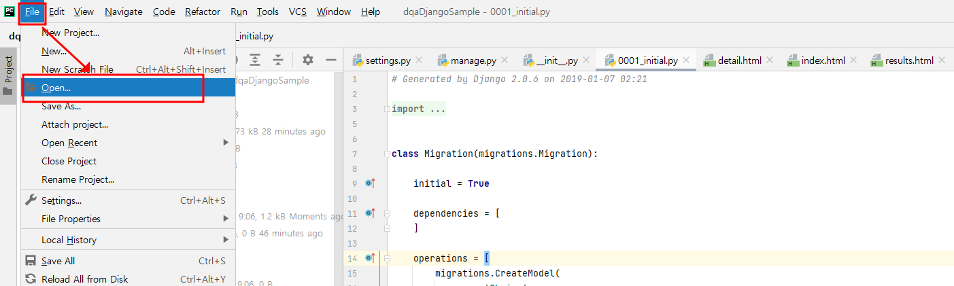
Task: Close the detail.html tab
Action: click(x=770, y=60)
